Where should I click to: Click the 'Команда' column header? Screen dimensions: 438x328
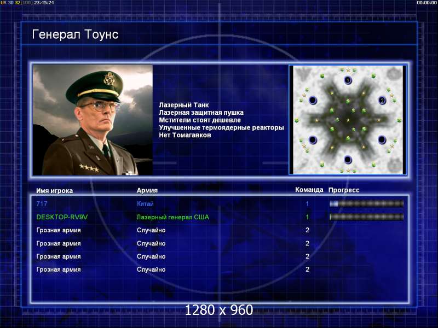pos(309,190)
